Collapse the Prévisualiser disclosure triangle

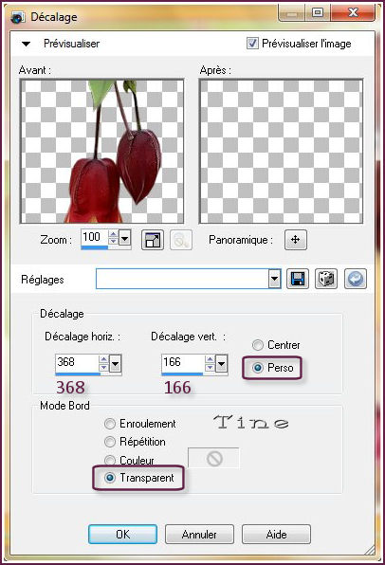click(x=26, y=44)
